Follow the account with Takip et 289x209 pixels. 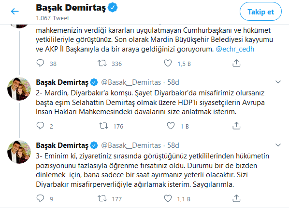click(260, 12)
